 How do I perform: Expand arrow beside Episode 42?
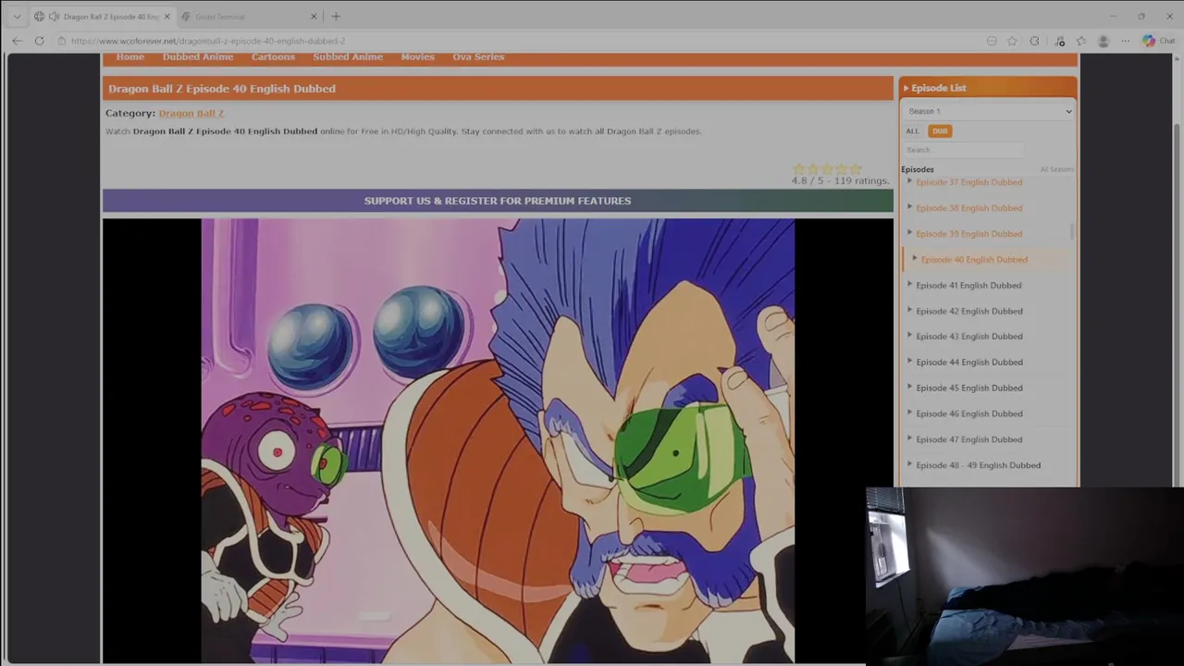(x=910, y=310)
